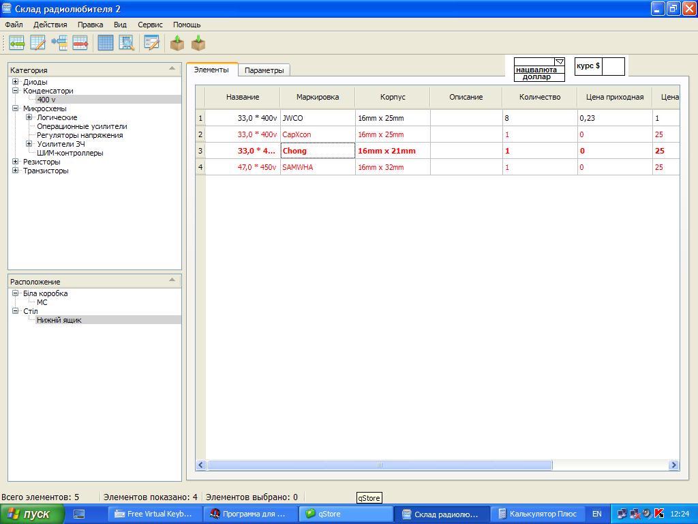Click the курс $ input field
The width and height of the screenshot is (698, 524).
coord(613,66)
